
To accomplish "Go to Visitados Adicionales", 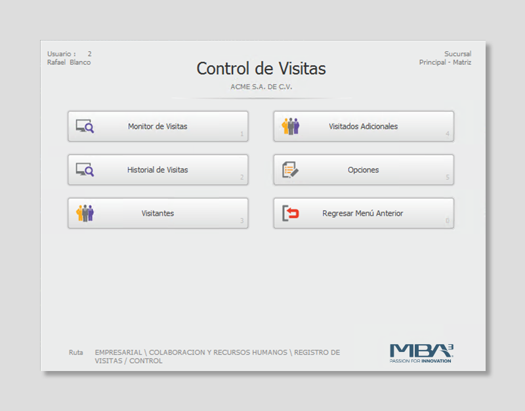I will (x=363, y=127).
